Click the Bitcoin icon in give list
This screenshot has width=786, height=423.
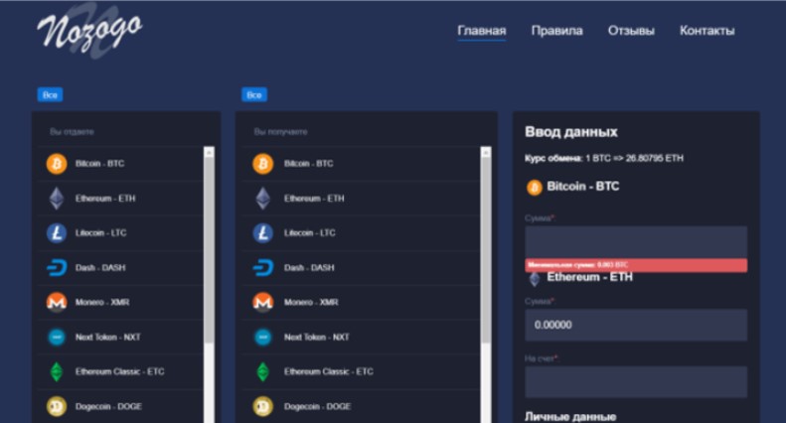[x=57, y=164]
